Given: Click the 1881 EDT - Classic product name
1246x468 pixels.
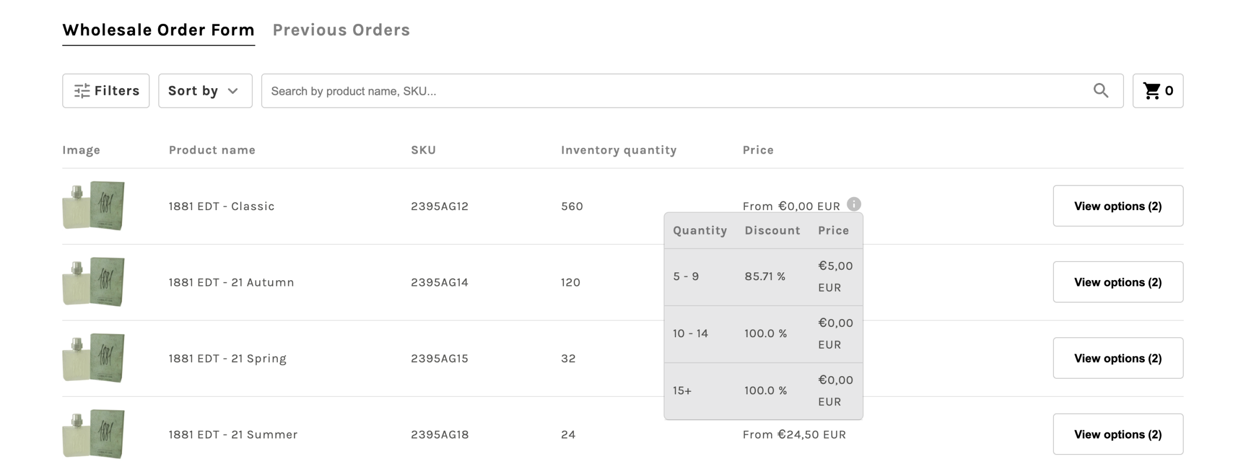Looking at the screenshot, I should point(221,206).
